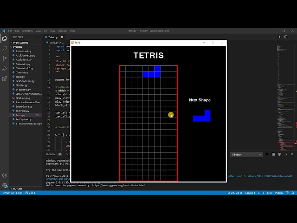The image size is (297, 223).
Task: Open the Run menu
Action: click(x=52, y=31)
